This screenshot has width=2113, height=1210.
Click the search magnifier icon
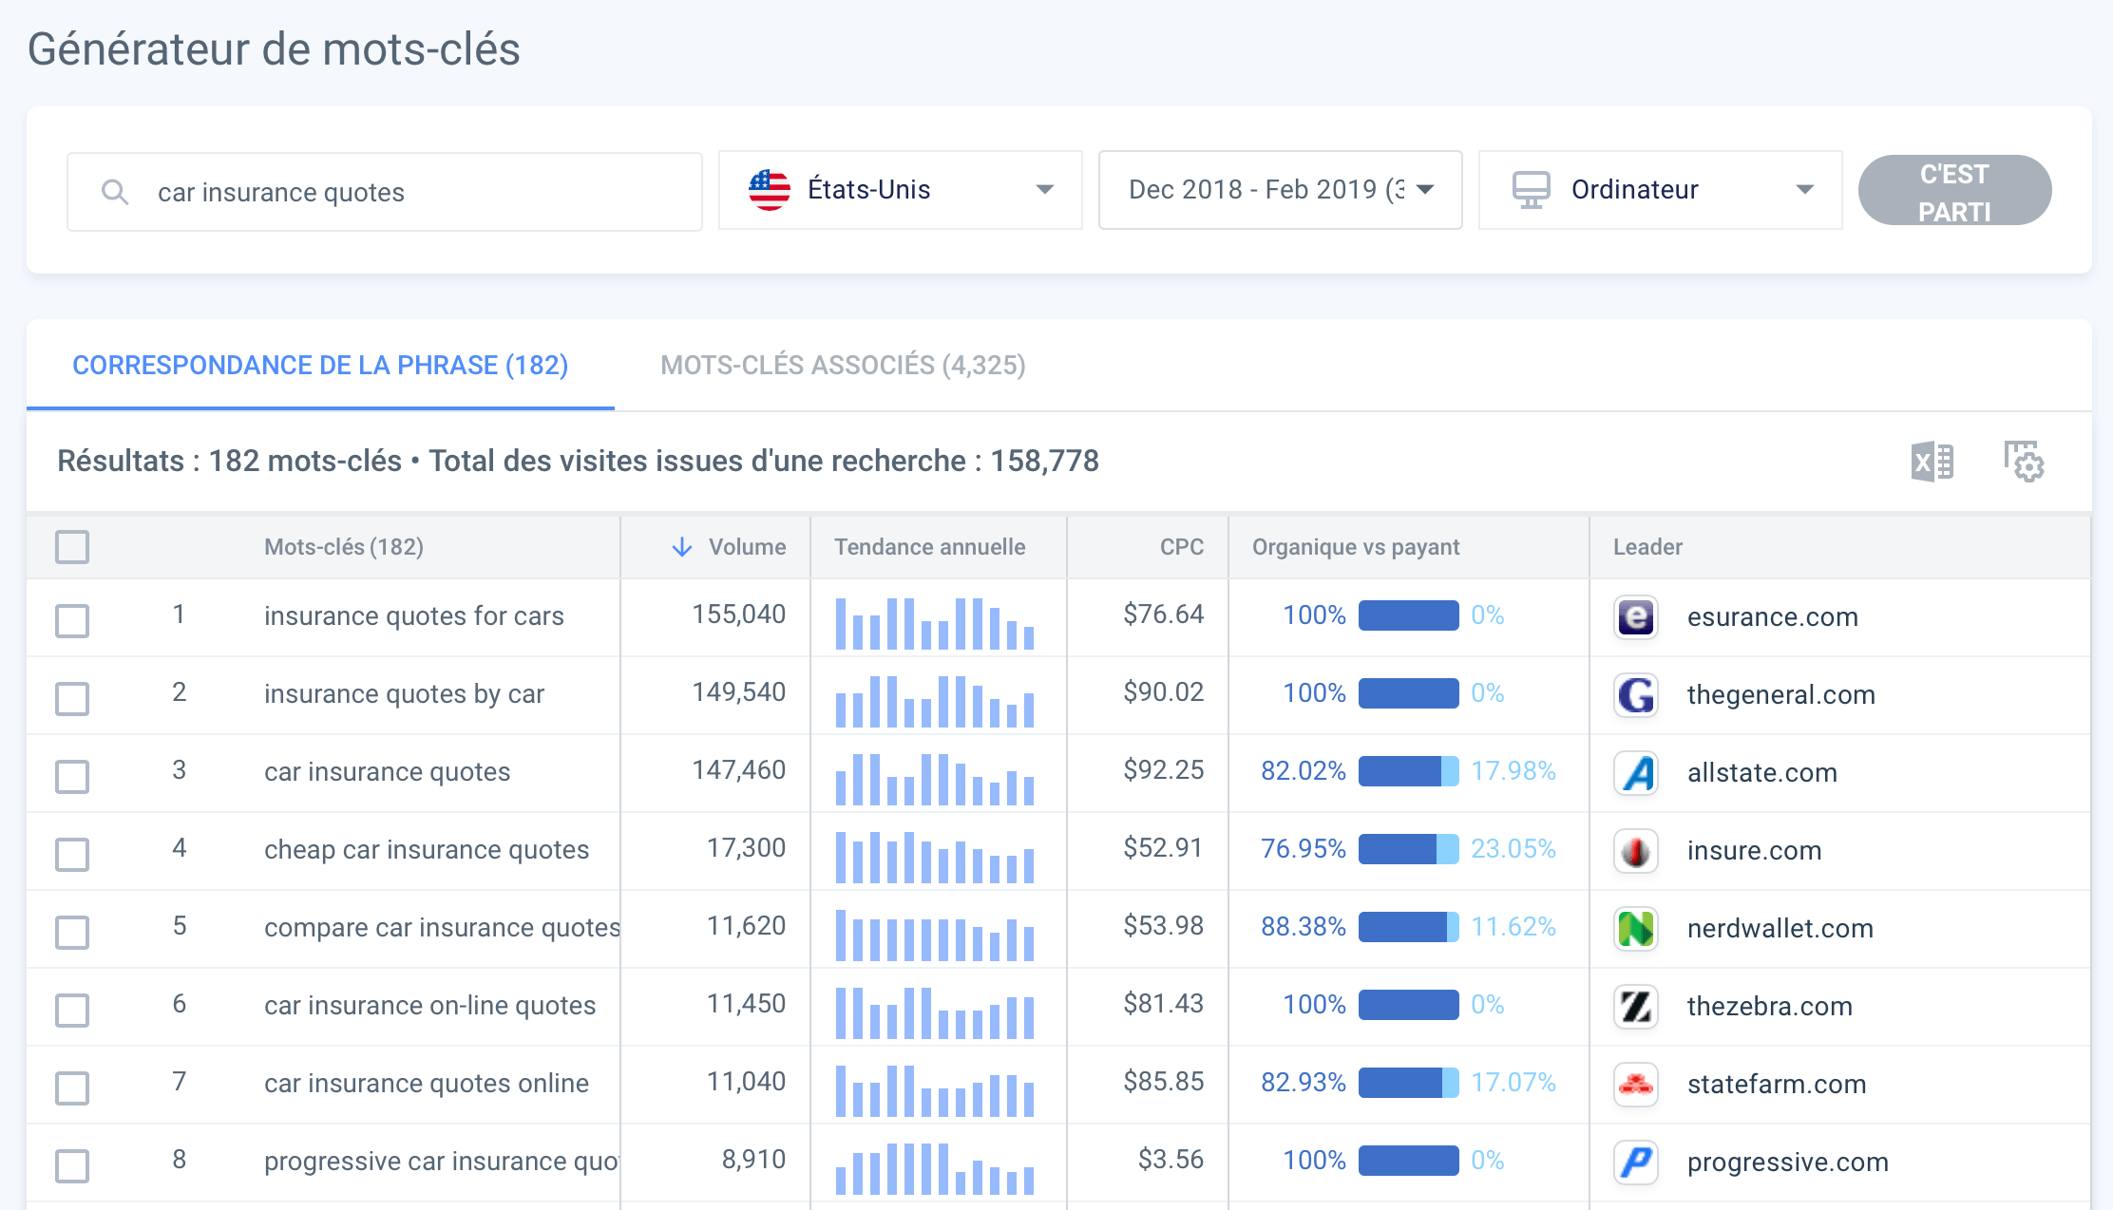116,190
